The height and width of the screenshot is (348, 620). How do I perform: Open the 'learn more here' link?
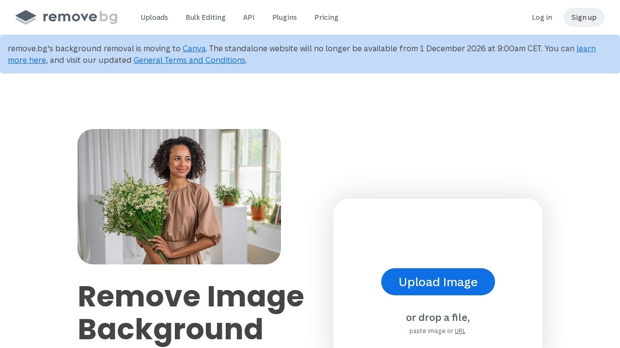[586, 48]
